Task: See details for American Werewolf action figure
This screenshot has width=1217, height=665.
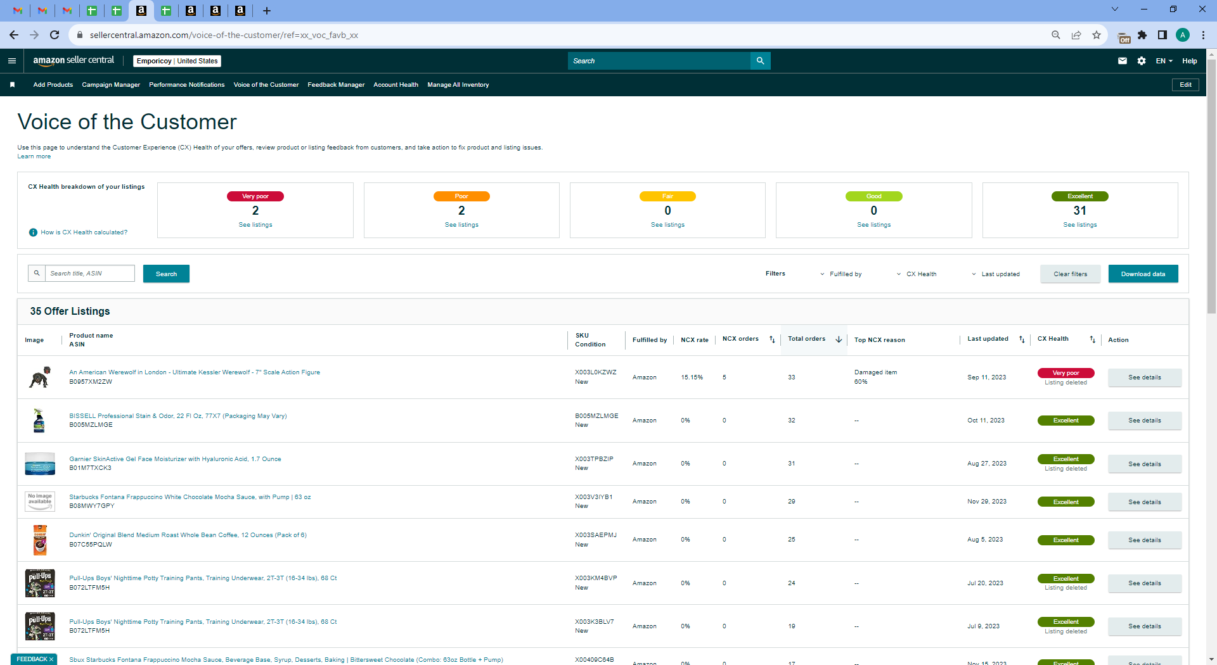Action: pyautogui.click(x=1145, y=377)
